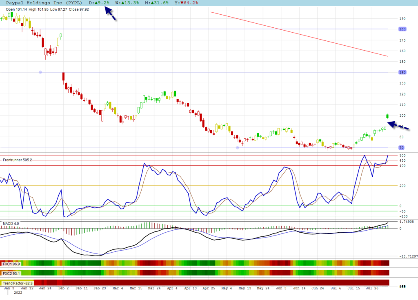Click the Open 101.14 readout
Viewport: 418px width, 300px height.
[x=16, y=9]
